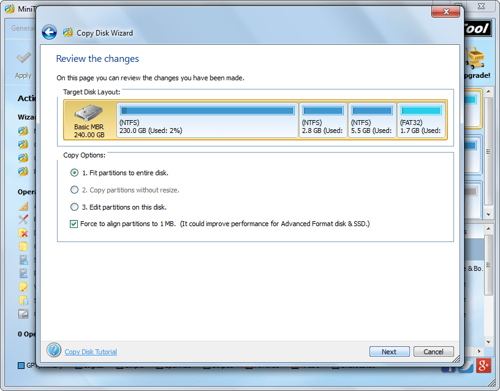This screenshot has width=500, height=391.
Task: Select the 1.7 GB FAT32 partition
Action: [421, 120]
